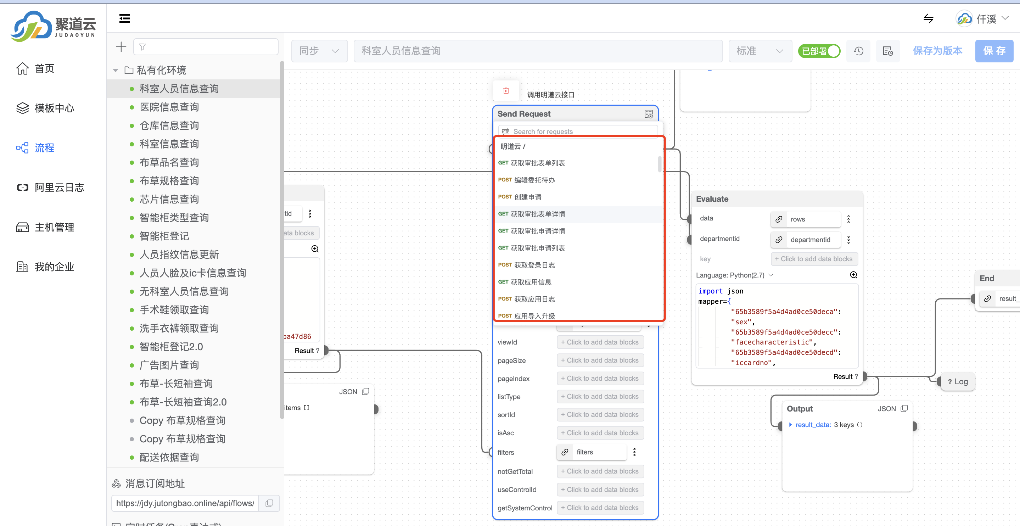Choose POST 编辑委托待办 request

[578, 180]
